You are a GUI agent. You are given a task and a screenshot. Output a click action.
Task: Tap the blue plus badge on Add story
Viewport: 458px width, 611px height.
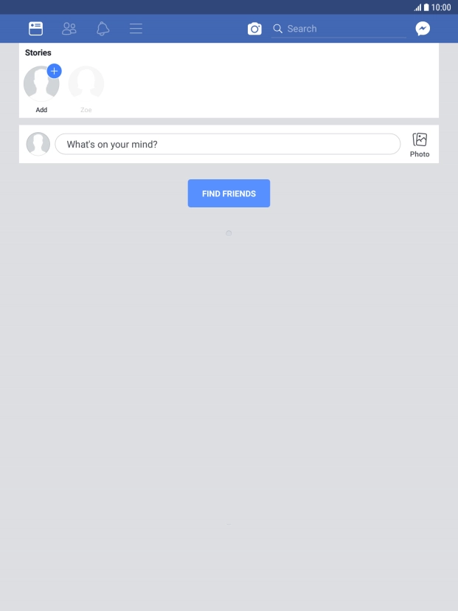(54, 71)
